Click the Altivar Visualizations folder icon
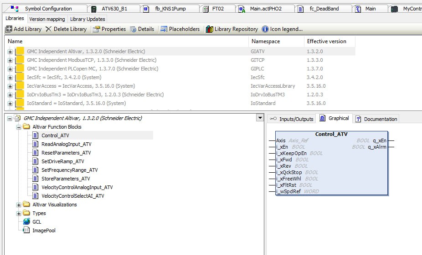The image size is (422, 255). (x=26, y=204)
